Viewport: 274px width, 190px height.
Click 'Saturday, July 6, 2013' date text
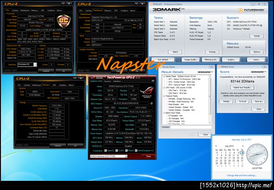tap(242, 140)
